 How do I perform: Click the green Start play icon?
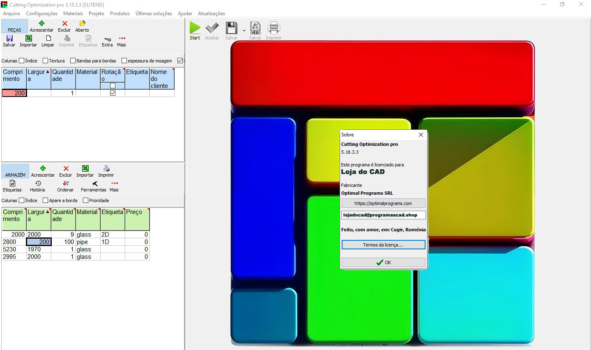coord(195,28)
